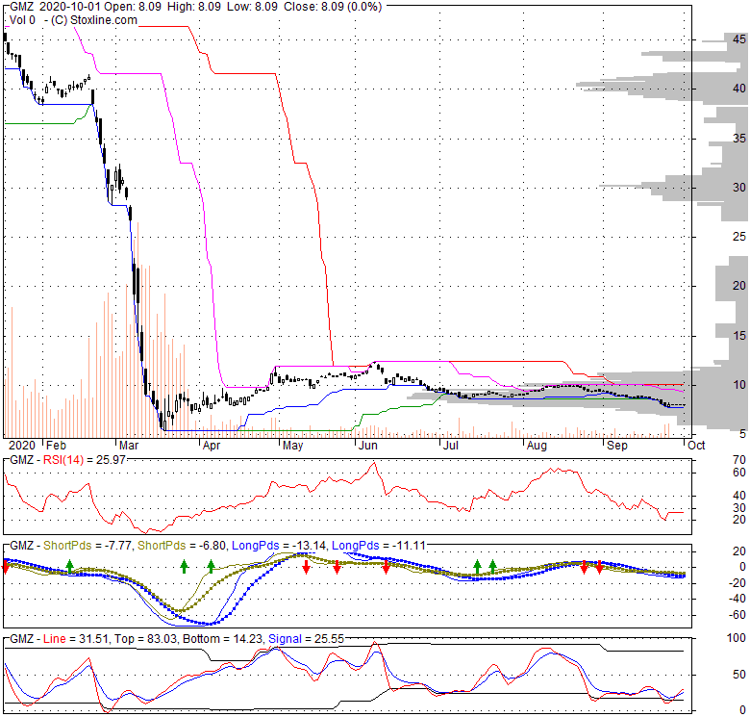Click the "Aug" month label

pyautogui.click(x=537, y=446)
